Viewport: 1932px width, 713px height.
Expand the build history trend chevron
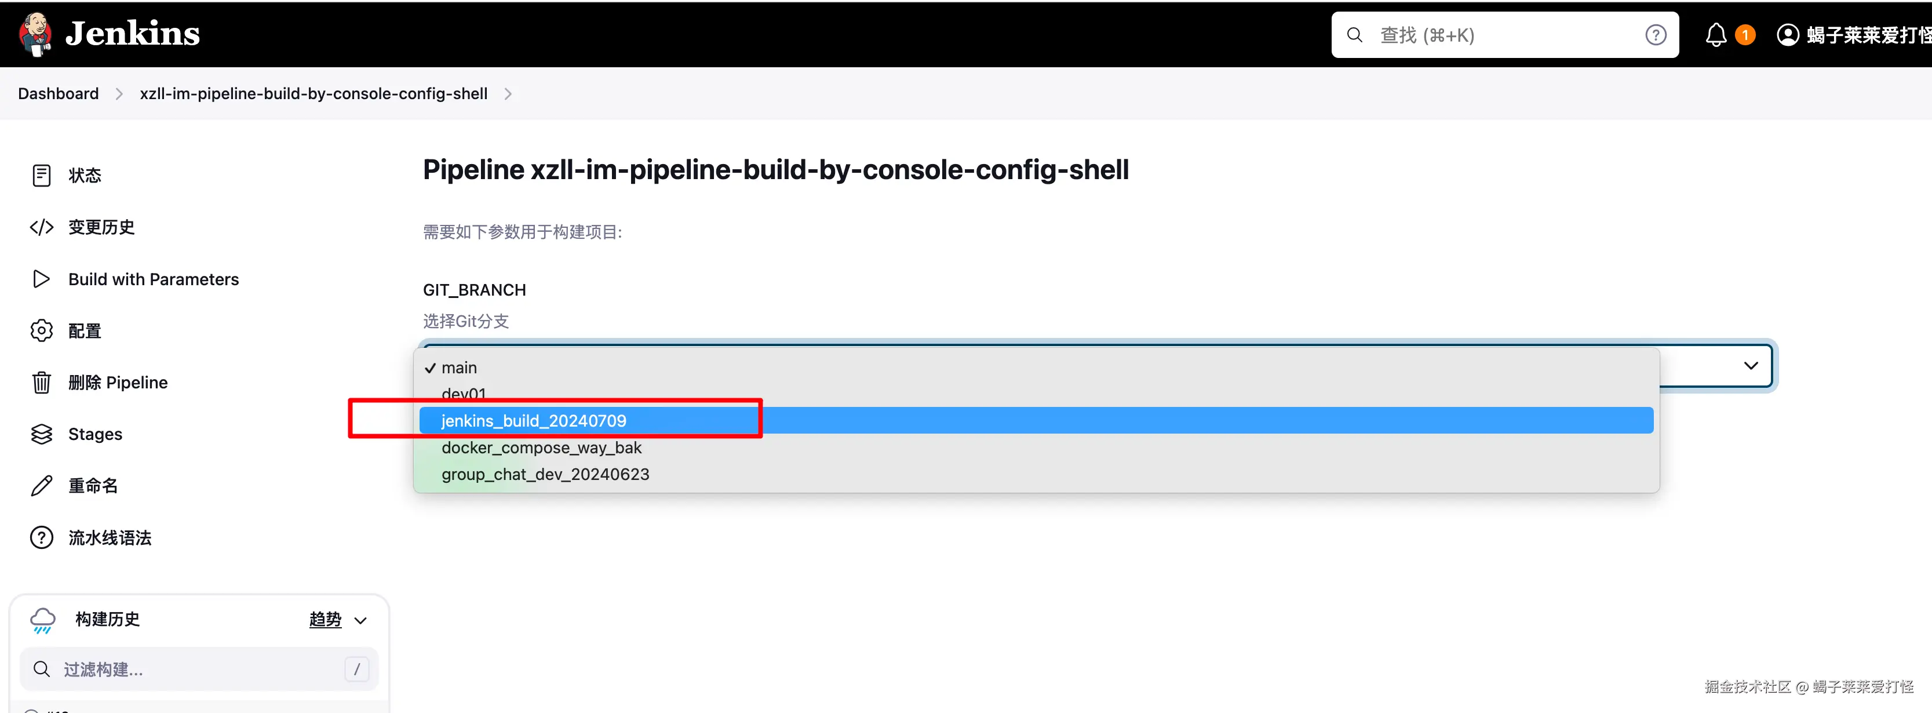[x=361, y=621]
